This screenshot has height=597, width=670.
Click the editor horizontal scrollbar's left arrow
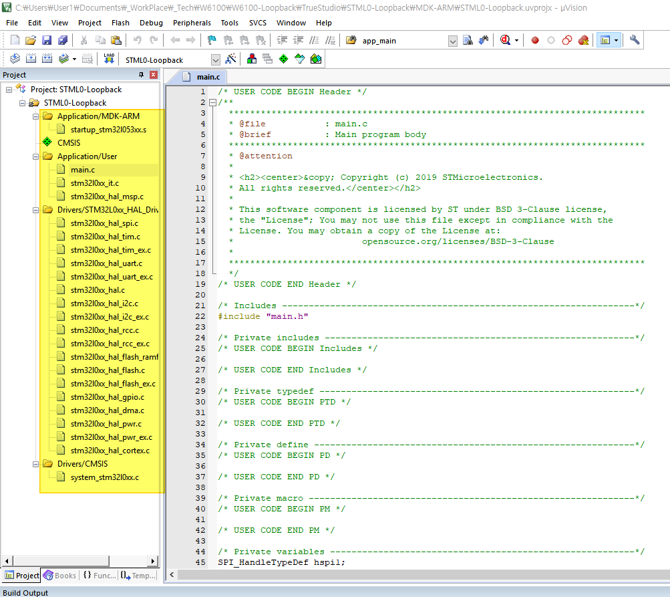pos(172,575)
